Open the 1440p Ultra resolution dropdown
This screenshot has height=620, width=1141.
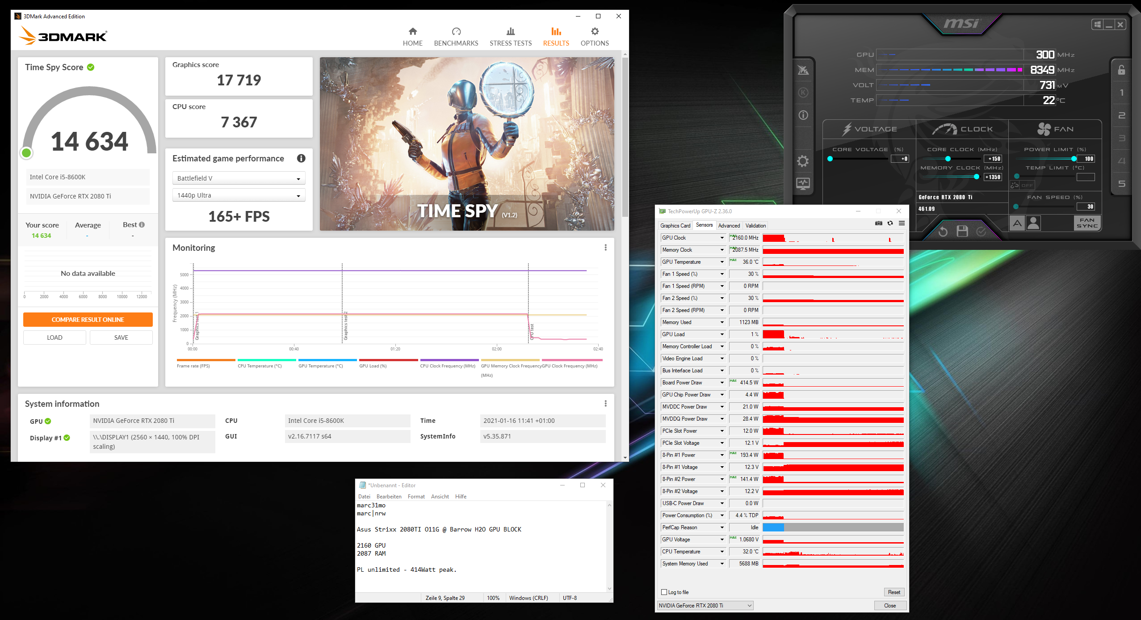click(239, 195)
